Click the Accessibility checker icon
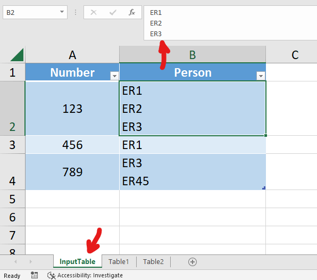Viewport: 317px width, 280px height. tap(51, 275)
